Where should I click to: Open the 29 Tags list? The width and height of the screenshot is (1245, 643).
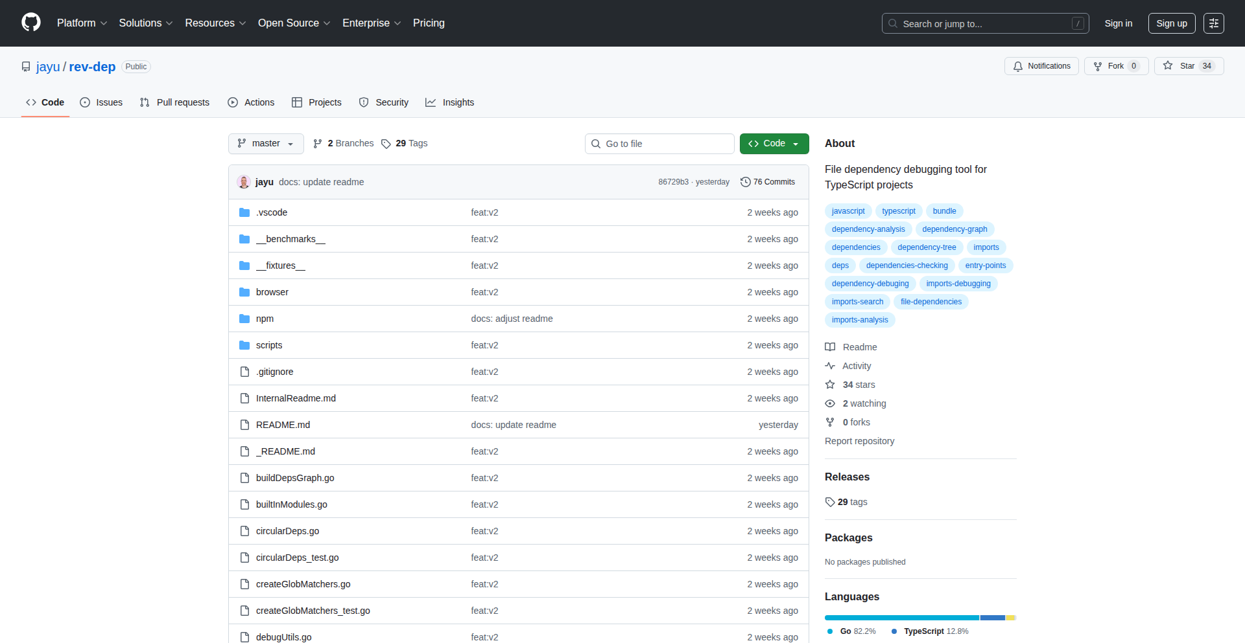pos(405,144)
